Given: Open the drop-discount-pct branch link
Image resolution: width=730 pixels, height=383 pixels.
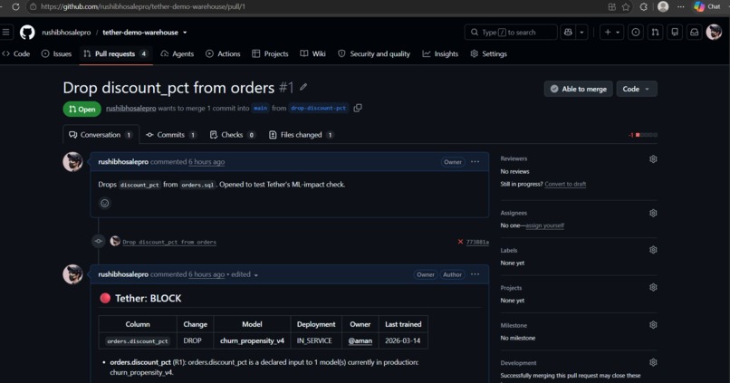Looking at the screenshot, I should coord(319,108).
